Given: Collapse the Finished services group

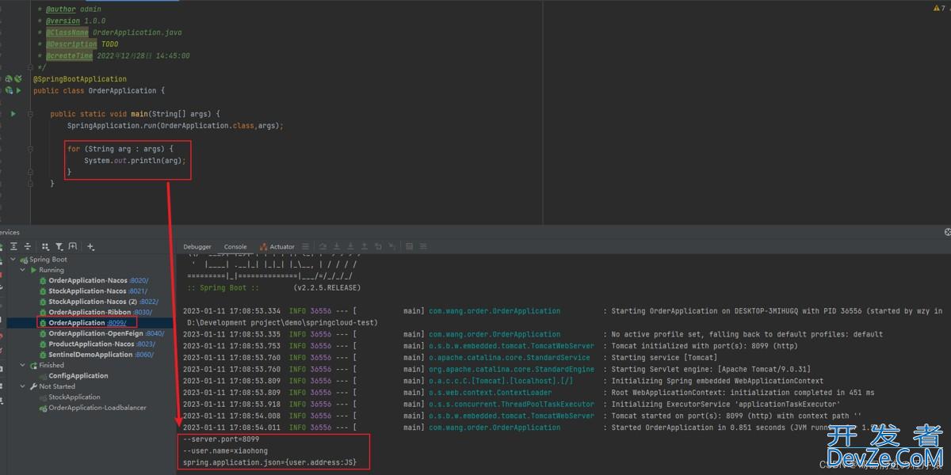Looking at the screenshot, I should [23, 366].
